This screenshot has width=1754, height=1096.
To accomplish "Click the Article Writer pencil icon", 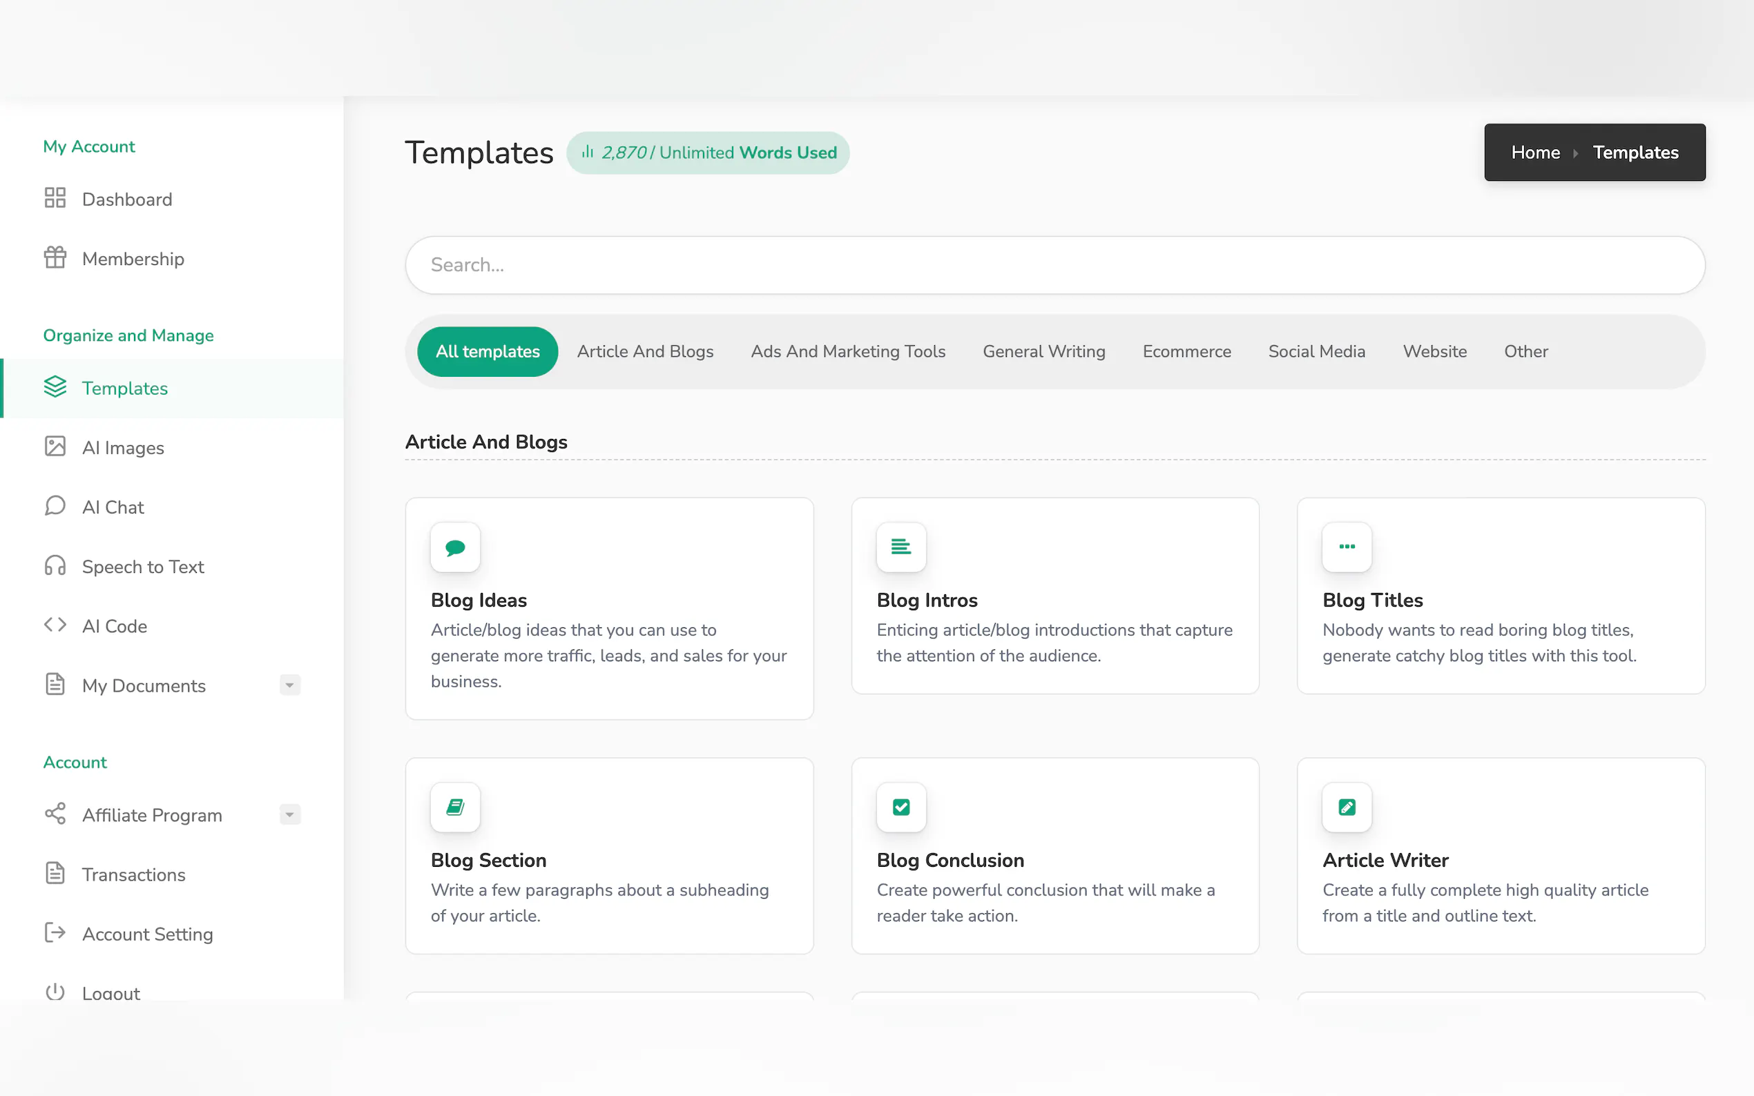I will click(x=1347, y=807).
